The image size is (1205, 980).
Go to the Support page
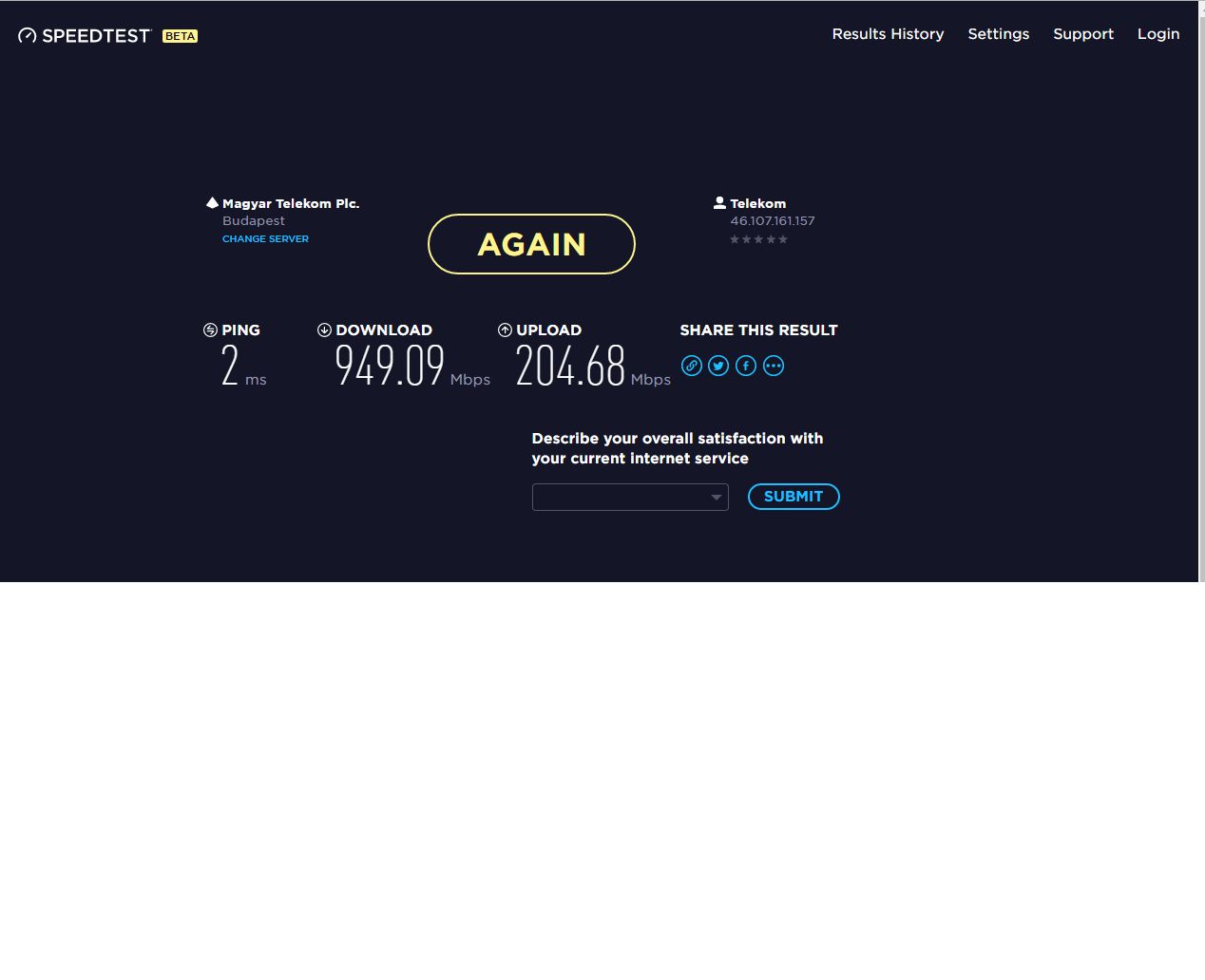tap(1082, 34)
